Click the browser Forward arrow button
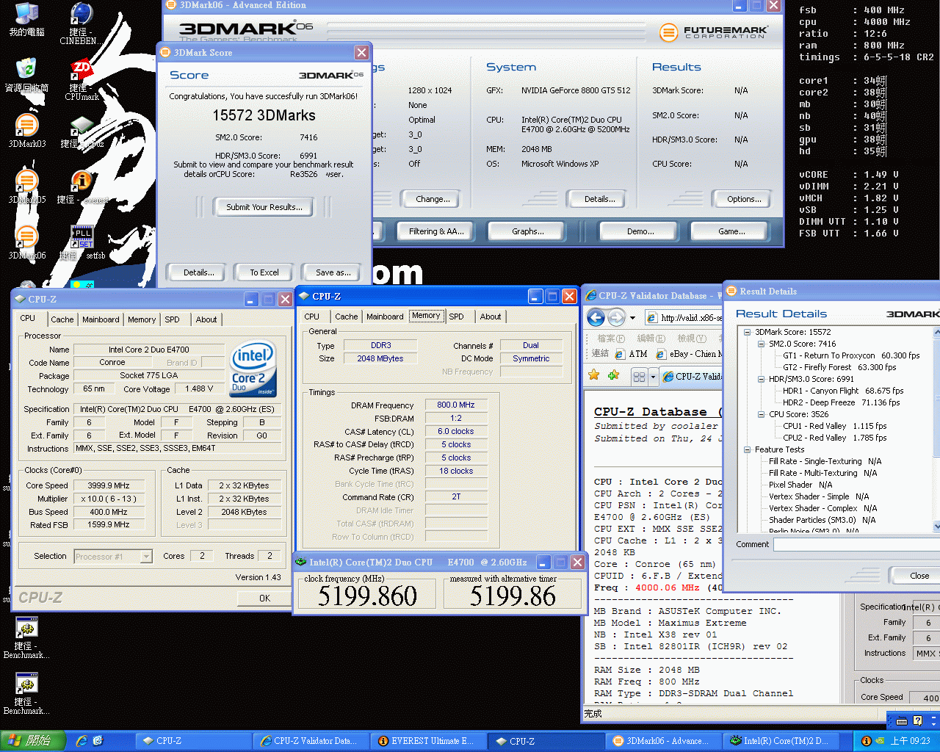The height and width of the screenshot is (752, 940). (x=616, y=317)
